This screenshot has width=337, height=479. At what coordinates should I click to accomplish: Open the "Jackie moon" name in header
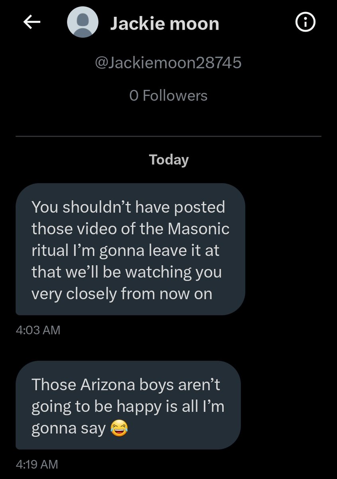pos(164,24)
